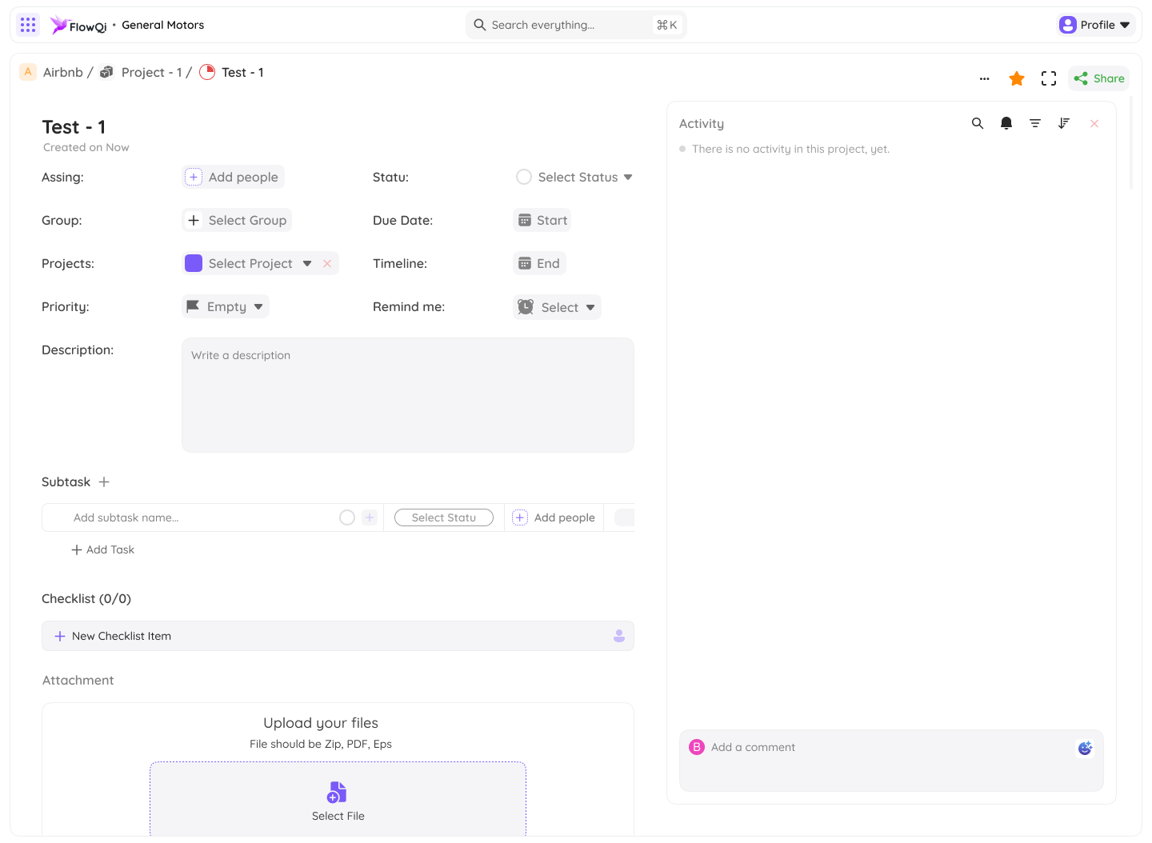Screen dimensions: 1152x843
Task: Click the Airbnb workspace badge icon
Action: 28,72
